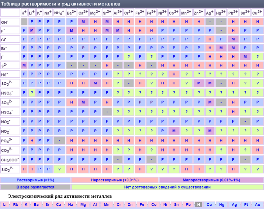The image size is (264, 209).
Task: Select the Ba2+ column header
Action: (x=72, y=13)
